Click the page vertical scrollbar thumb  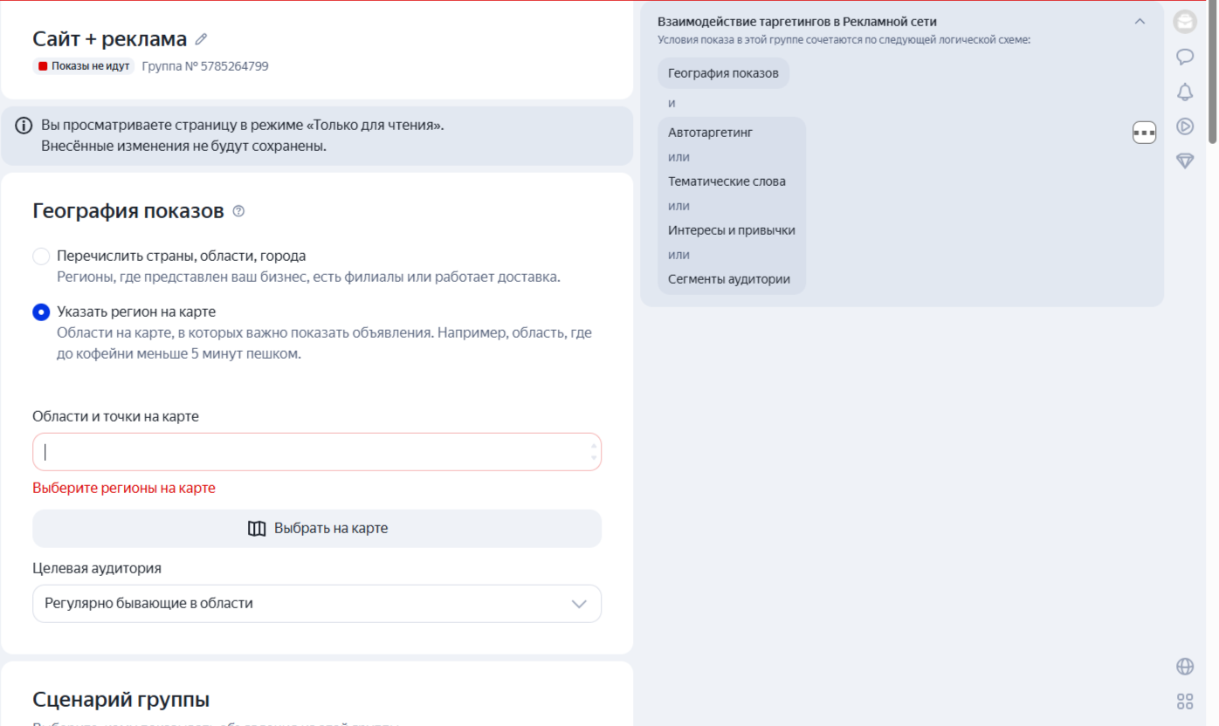pos(1213,72)
